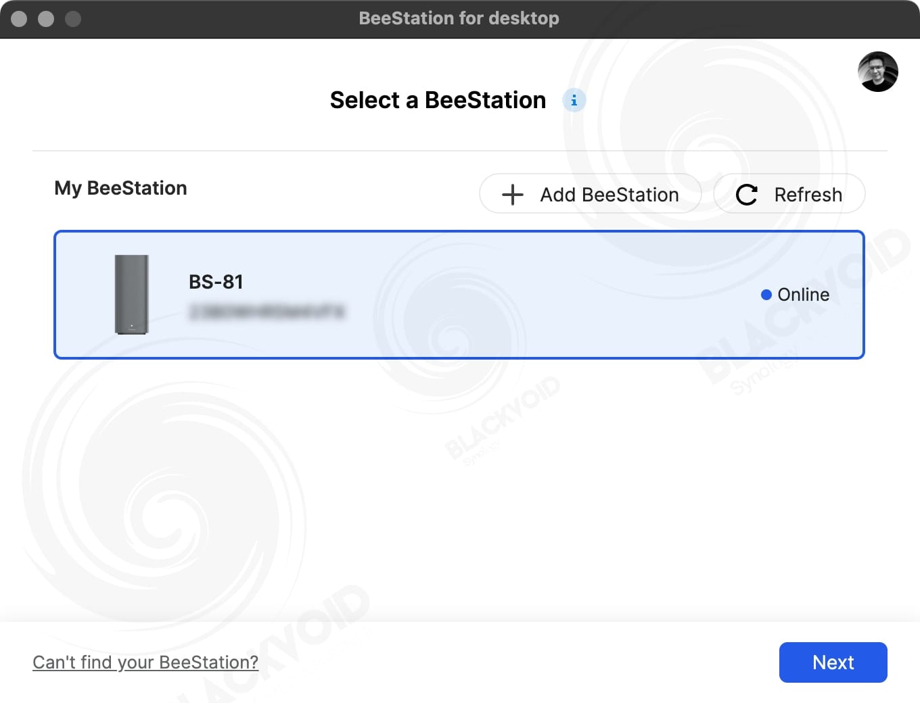Screen dimensions: 920x703
Task: Click the blue Online status dot
Action: coord(766,295)
